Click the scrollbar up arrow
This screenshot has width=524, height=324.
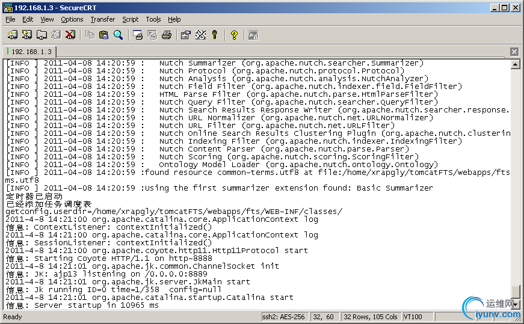tap(516, 64)
